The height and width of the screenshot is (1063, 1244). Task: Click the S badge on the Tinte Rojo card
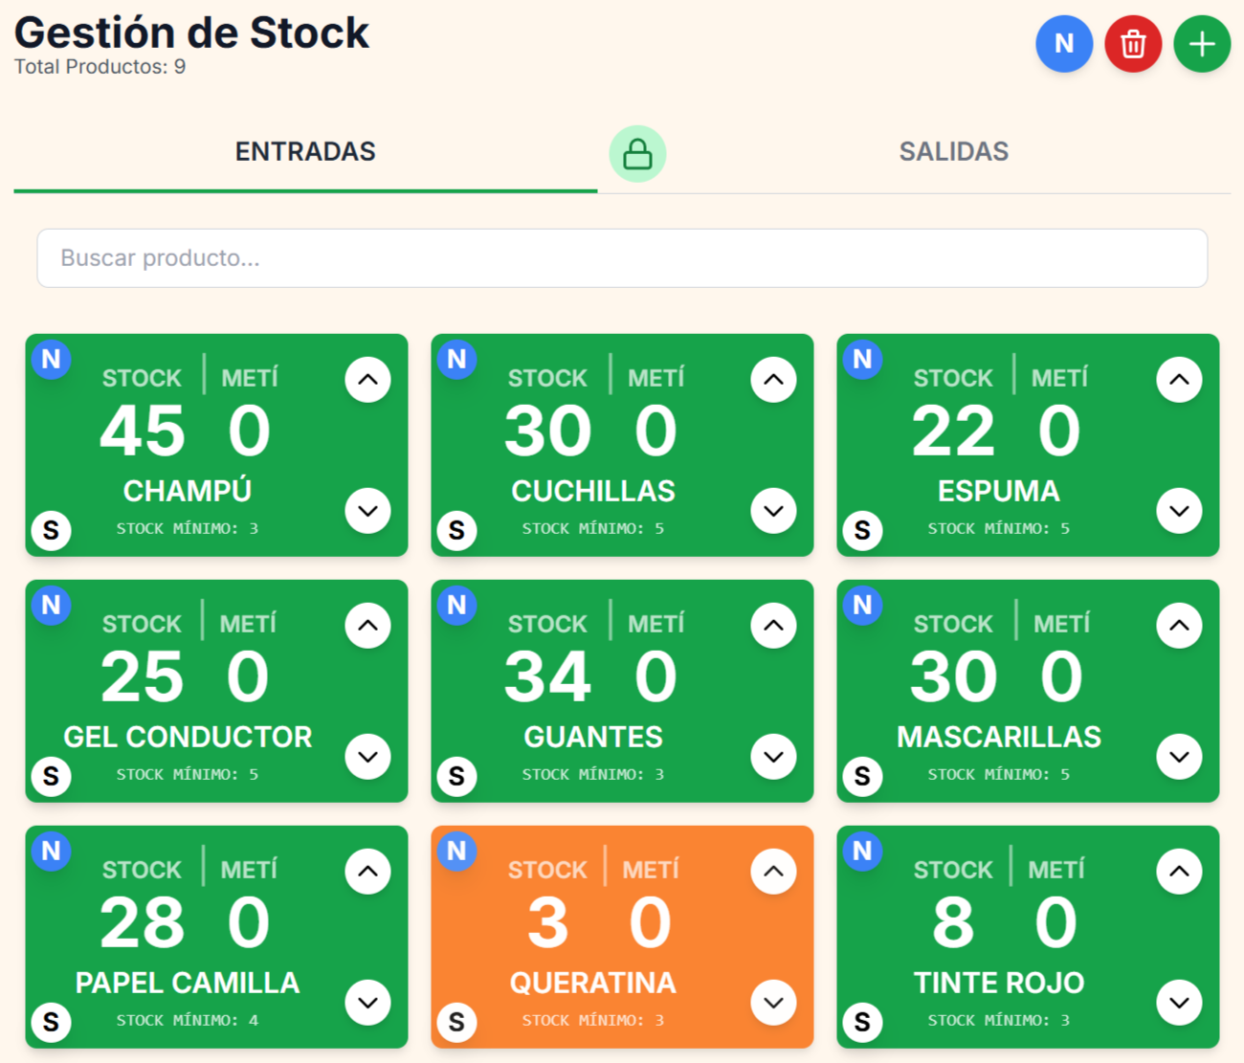[863, 1022]
